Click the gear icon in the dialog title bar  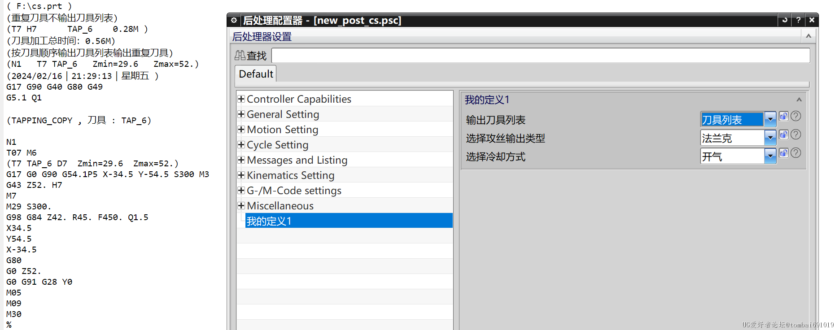pos(234,20)
